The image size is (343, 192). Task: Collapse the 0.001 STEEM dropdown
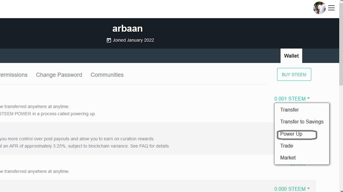pyautogui.click(x=292, y=99)
